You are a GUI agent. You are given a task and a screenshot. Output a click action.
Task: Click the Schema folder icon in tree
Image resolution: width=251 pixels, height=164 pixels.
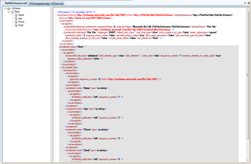8,8
